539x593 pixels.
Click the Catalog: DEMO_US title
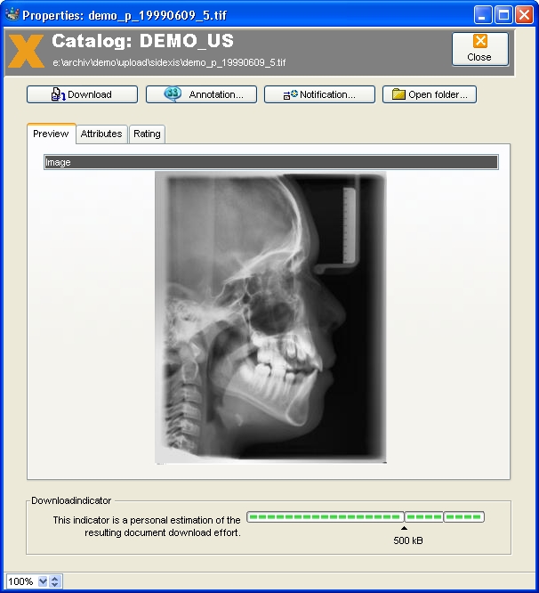pos(143,41)
